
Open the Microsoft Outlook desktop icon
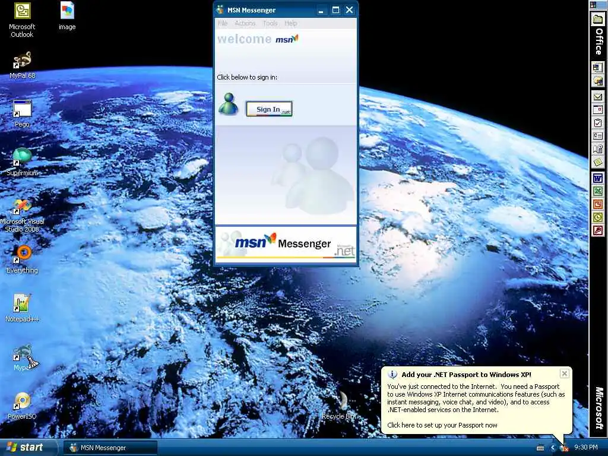(x=22, y=20)
